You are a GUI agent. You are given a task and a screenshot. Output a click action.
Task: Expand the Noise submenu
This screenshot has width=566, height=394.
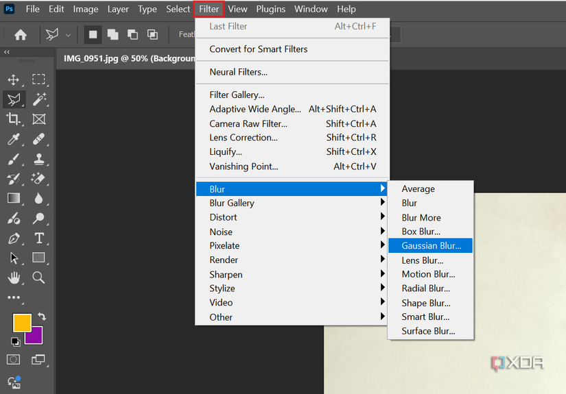pyautogui.click(x=291, y=232)
